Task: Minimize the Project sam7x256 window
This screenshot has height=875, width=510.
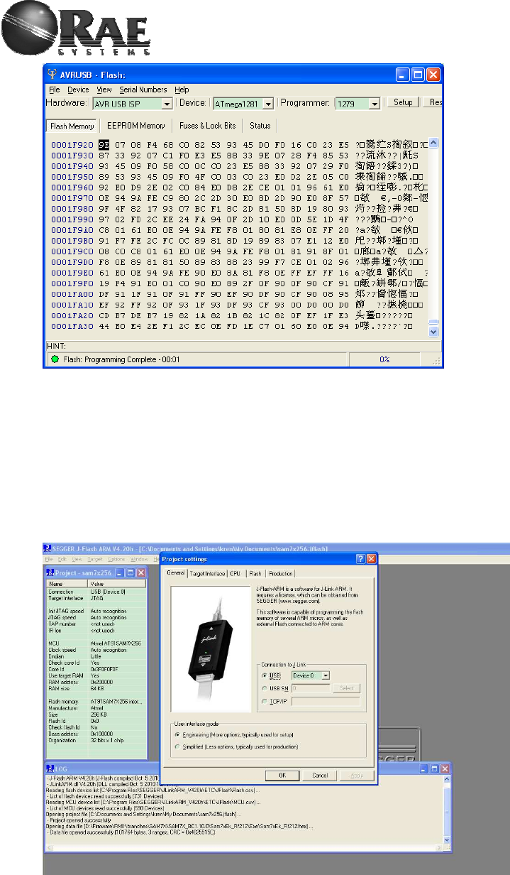Action: (120, 572)
